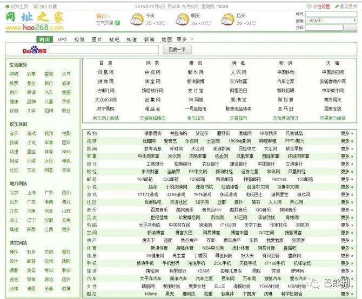Open the 支付宝 link
The height and width of the screenshot is (299, 362).
(x=196, y=91)
